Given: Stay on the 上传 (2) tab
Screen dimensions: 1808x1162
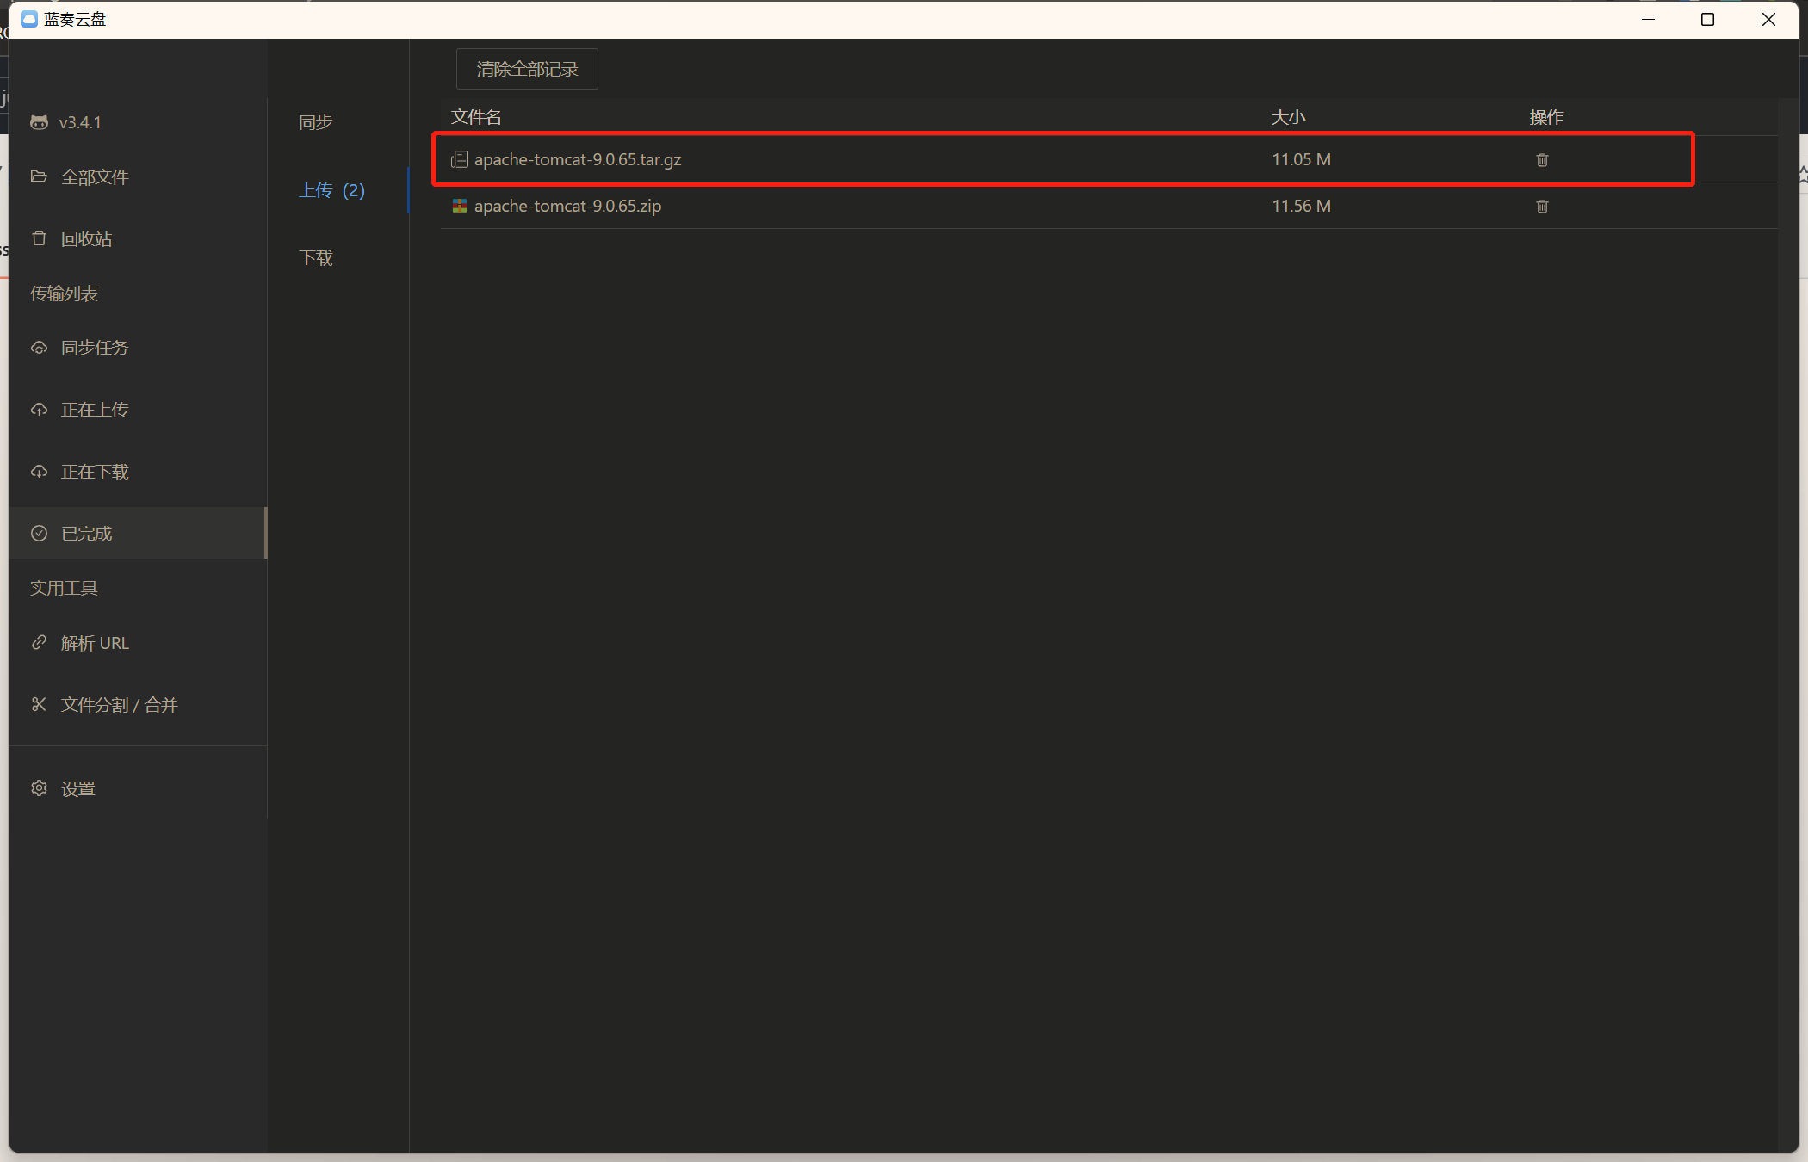Looking at the screenshot, I should (331, 190).
